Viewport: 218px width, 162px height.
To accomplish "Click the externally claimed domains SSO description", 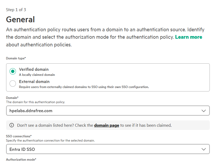I will [84, 87].
